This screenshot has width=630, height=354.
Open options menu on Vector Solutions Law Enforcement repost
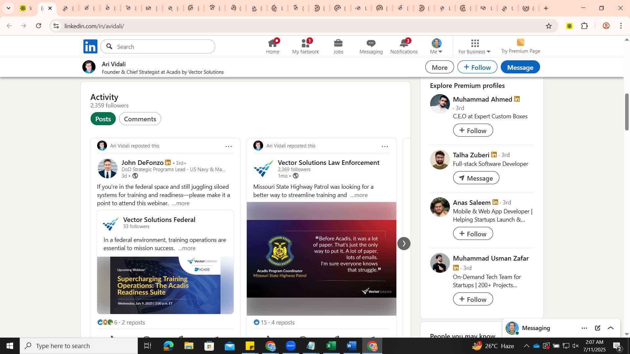(x=385, y=146)
